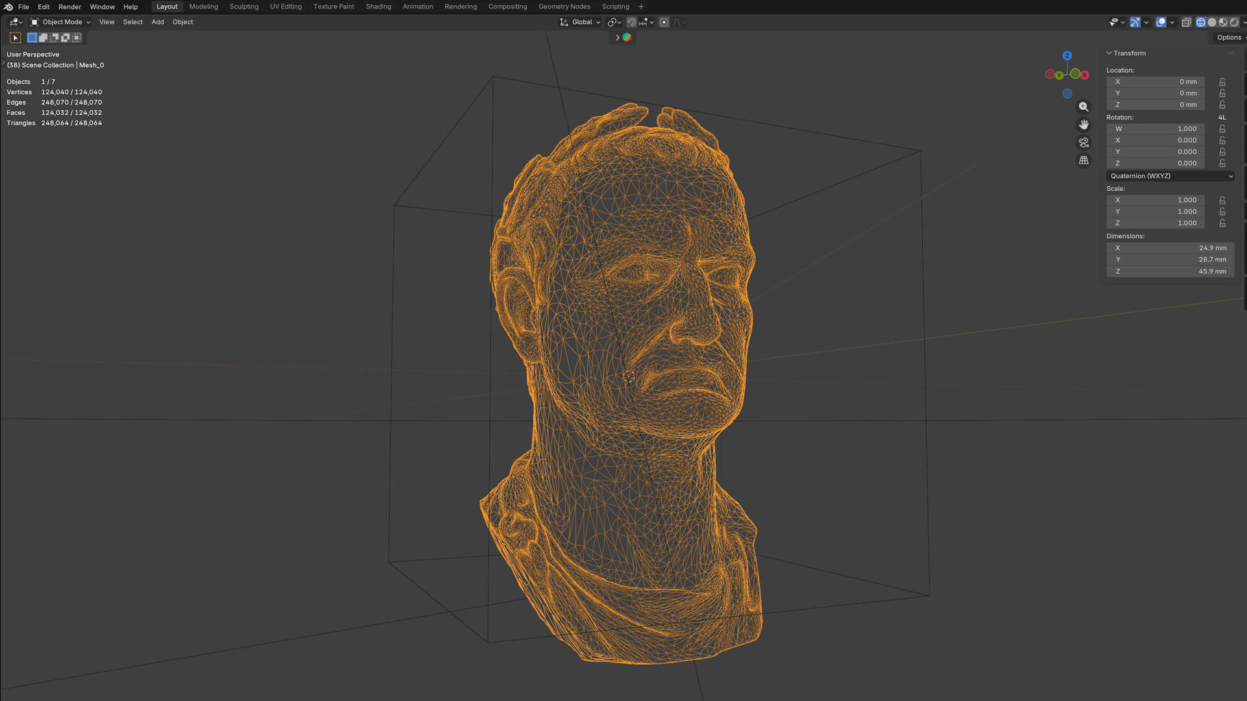Switch to Wireframe viewport shading

pos(1201,22)
